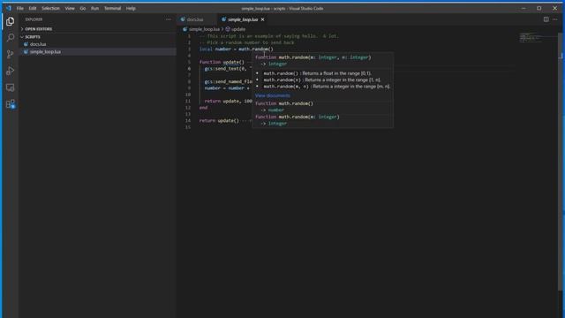
Task: Click the VS Code logo icon
Action: pos(8,8)
